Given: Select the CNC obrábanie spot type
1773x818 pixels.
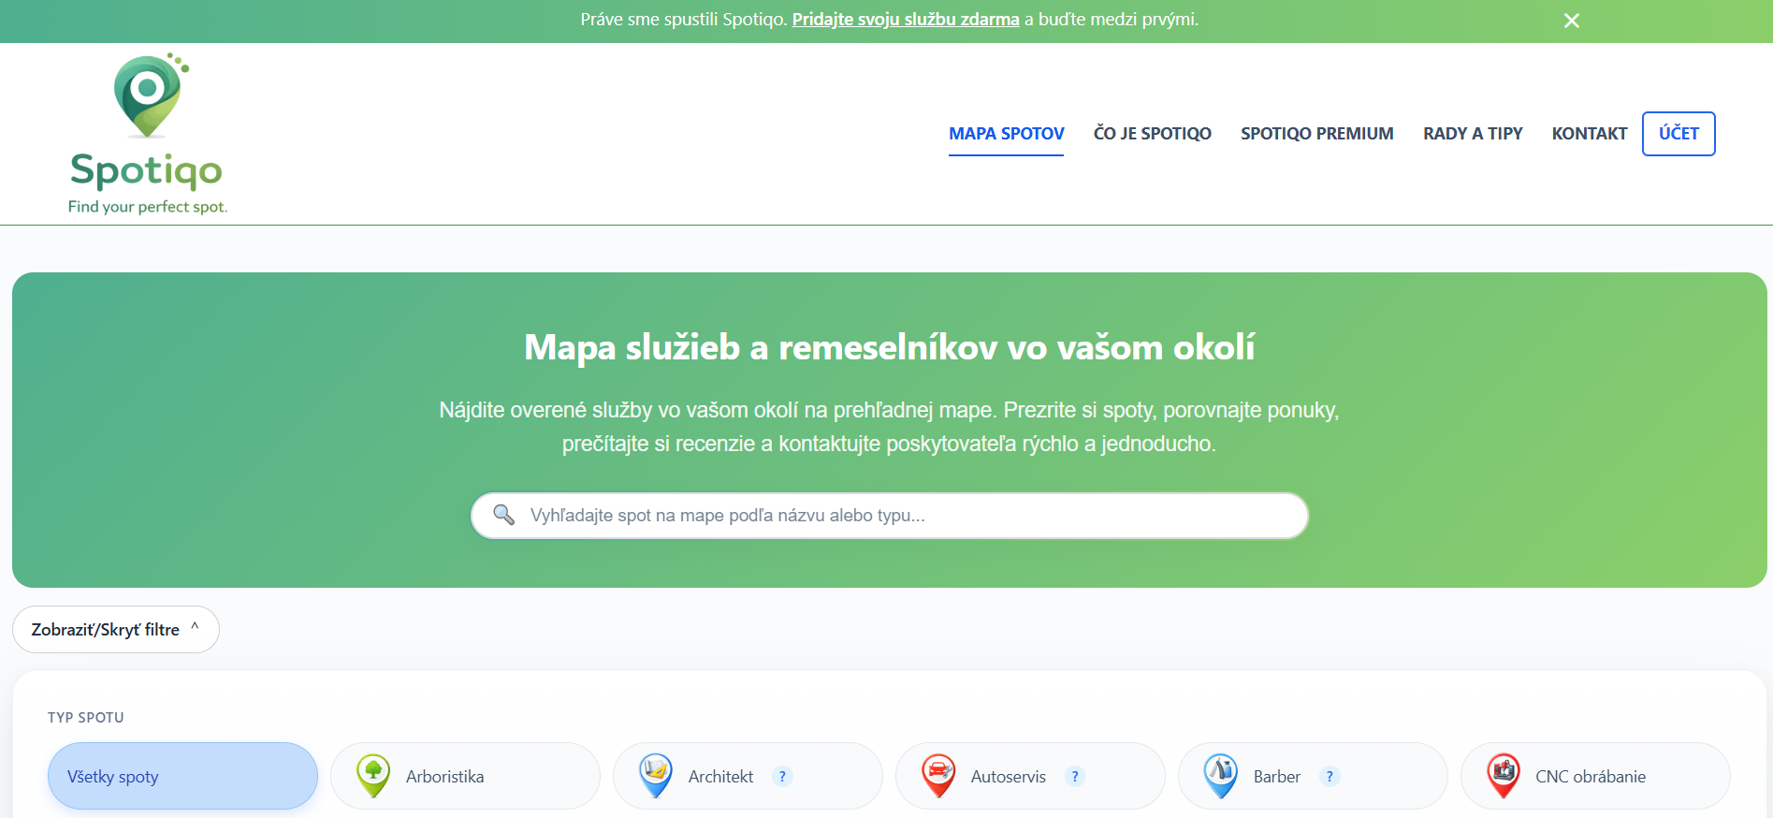Looking at the screenshot, I should point(1595,776).
